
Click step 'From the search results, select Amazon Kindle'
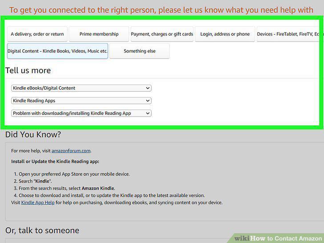(67, 188)
